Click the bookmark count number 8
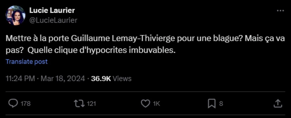This screenshot has width=291, height=118. (x=221, y=104)
